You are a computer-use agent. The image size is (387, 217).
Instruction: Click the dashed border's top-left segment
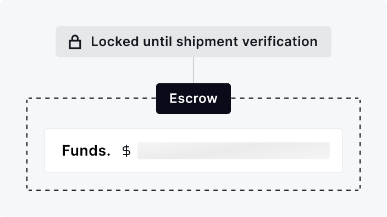(91, 98)
